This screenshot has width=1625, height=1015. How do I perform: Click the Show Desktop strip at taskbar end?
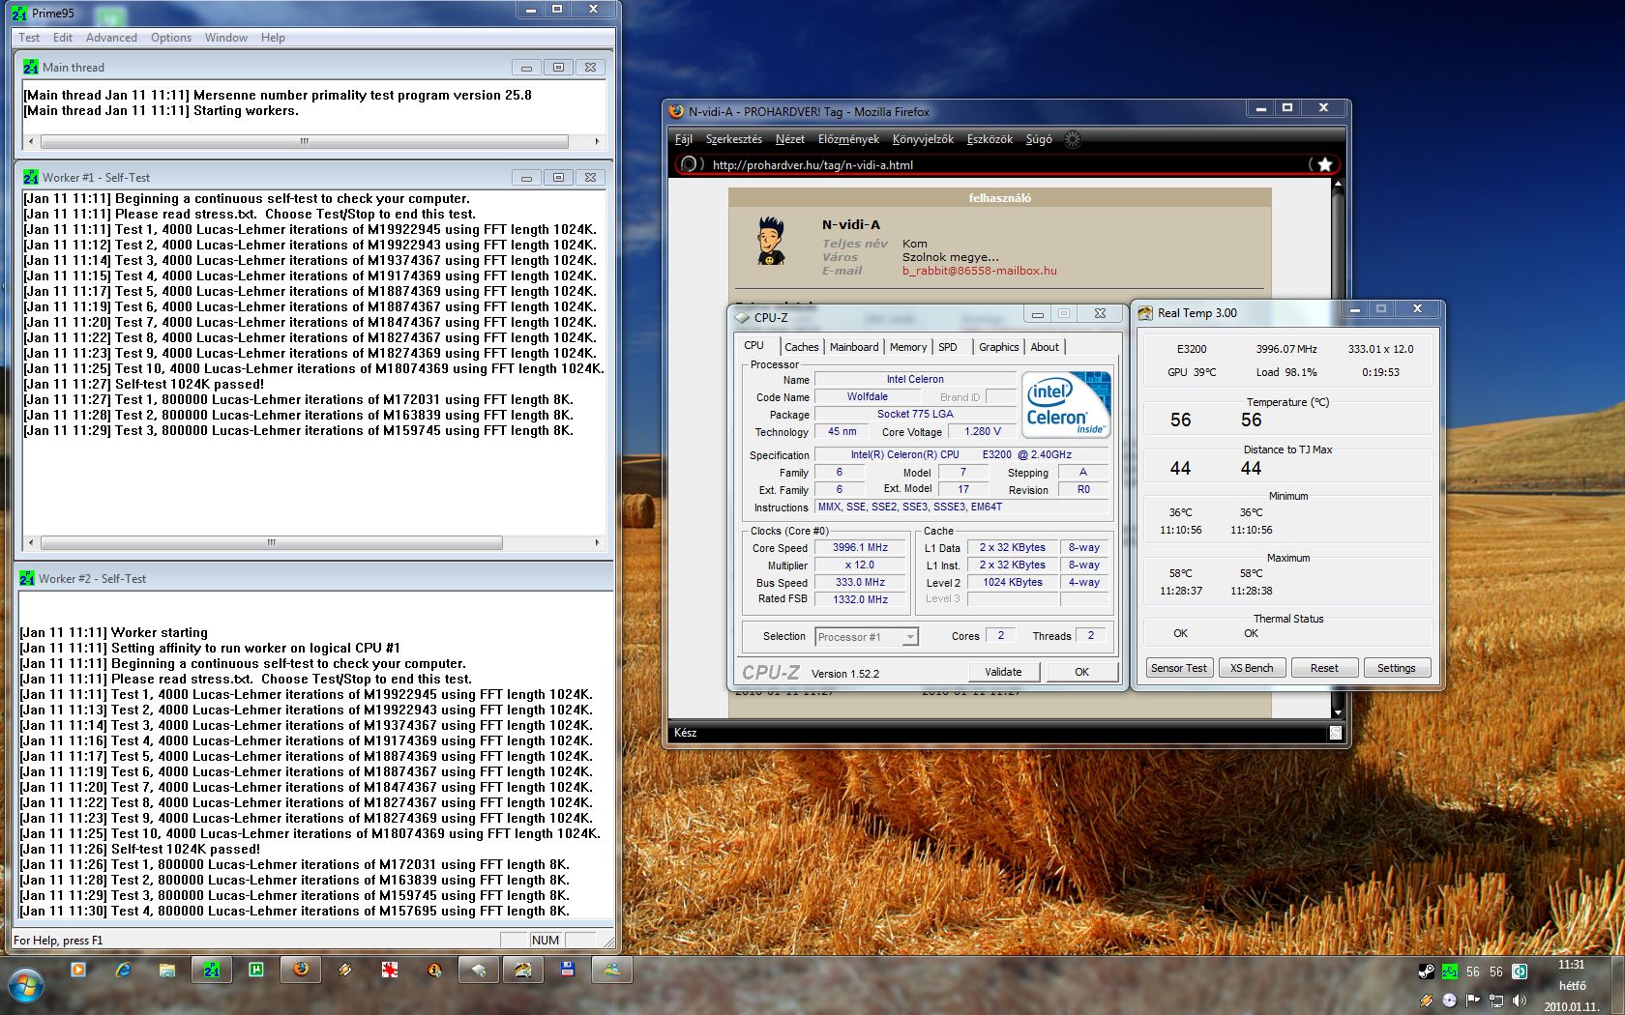coord(1617,985)
